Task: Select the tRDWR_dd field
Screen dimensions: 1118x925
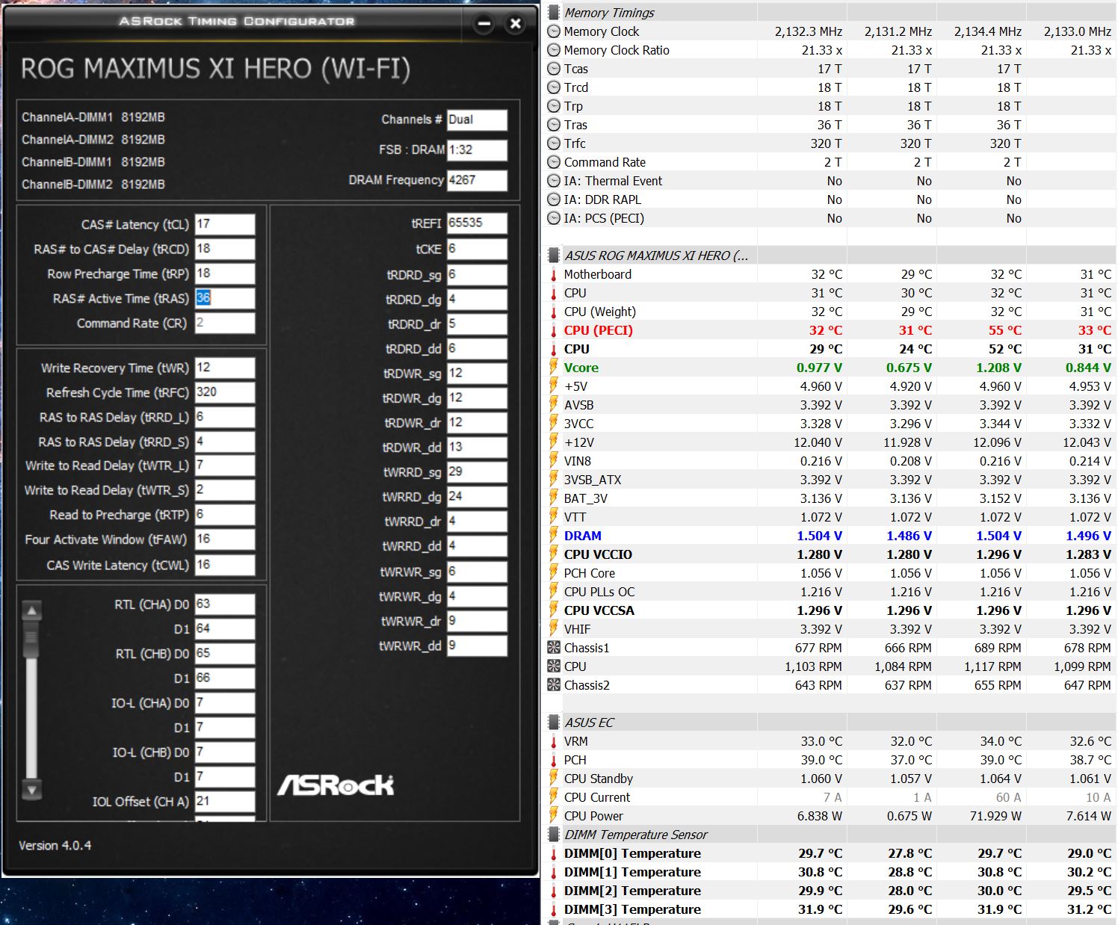Action: coord(477,448)
